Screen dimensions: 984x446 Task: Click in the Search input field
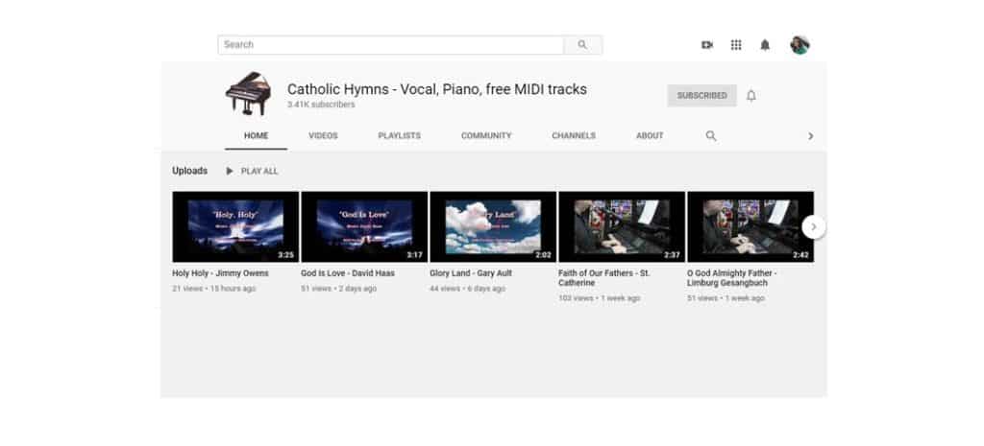[390, 45]
